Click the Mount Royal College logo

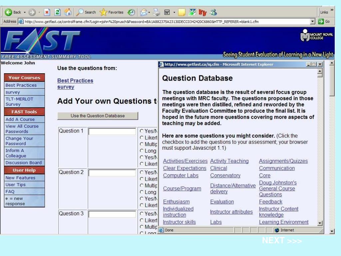tap(317, 35)
